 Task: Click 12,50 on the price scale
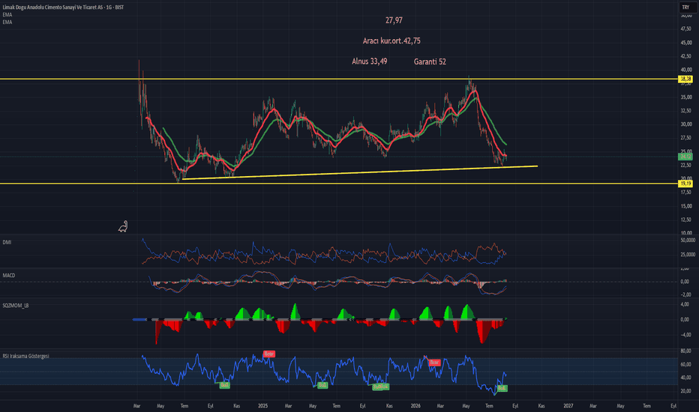(685, 219)
